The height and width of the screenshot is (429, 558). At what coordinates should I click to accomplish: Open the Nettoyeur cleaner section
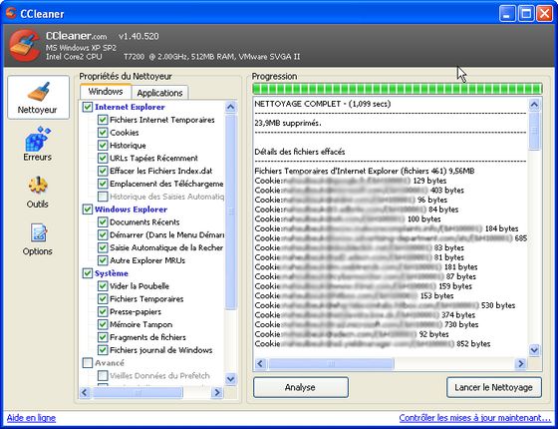coord(38,98)
